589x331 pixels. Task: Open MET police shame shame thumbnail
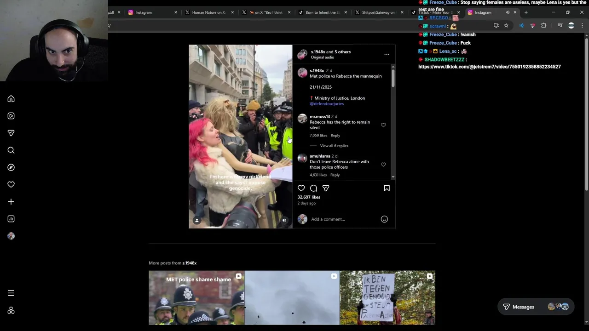point(196,298)
